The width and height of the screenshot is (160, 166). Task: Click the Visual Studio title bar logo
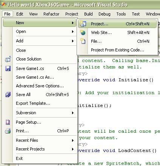click(x=3, y=5)
